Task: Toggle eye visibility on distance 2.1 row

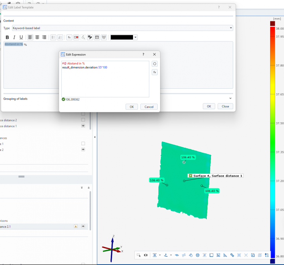Action: click(83, 226)
